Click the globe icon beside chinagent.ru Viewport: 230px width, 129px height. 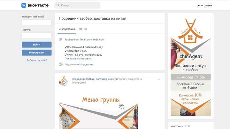click(x=61, y=64)
